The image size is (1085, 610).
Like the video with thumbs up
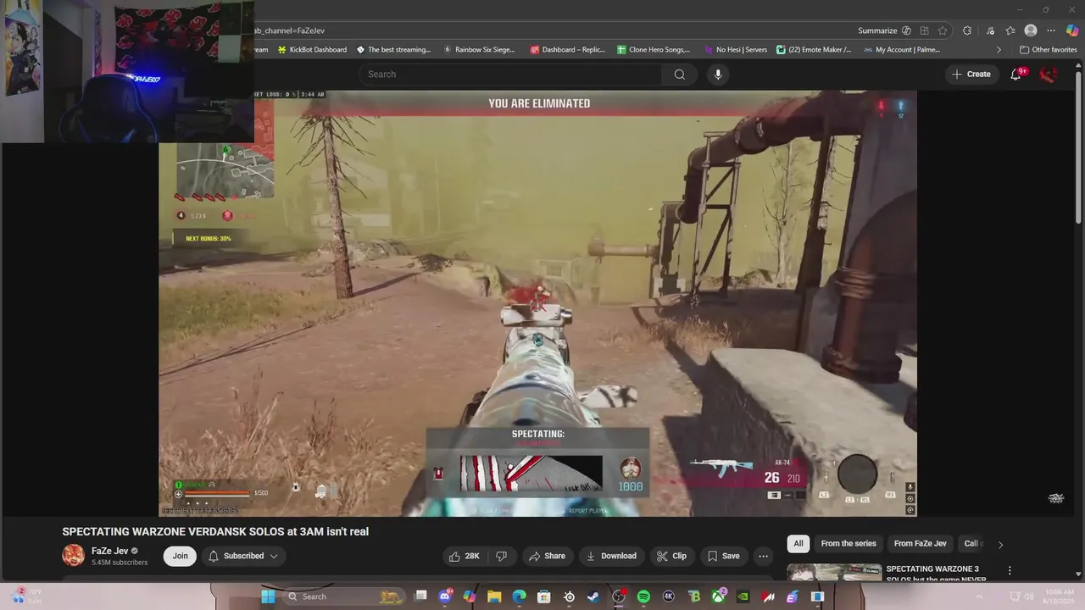(x=465, y=556)
